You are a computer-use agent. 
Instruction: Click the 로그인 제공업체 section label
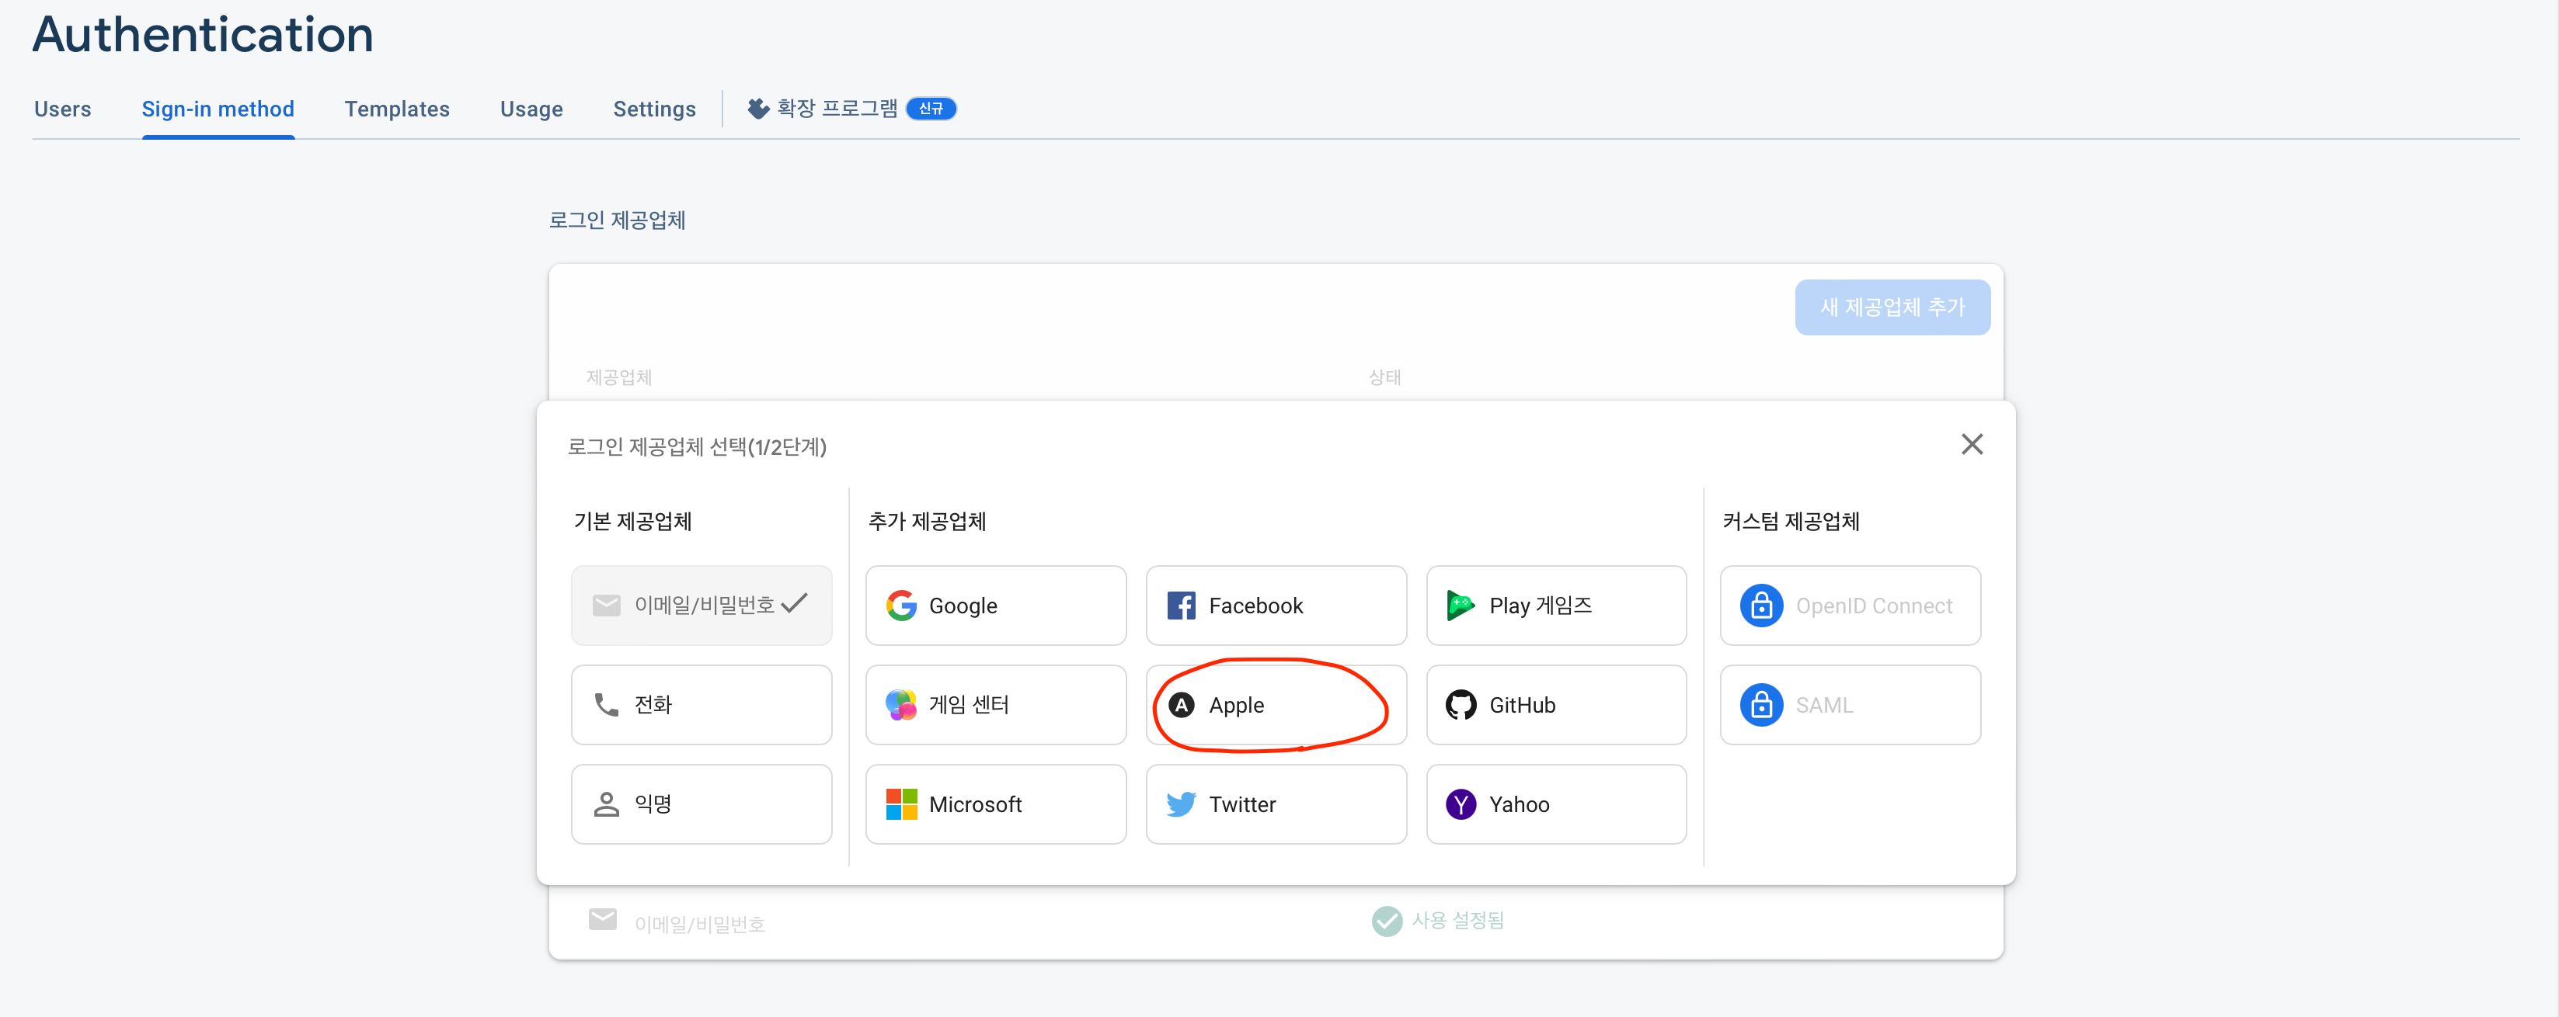(x=617, y=220)
